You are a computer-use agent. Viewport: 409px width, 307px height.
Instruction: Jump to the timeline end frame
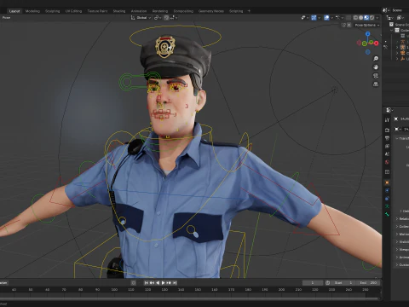pos(175,283)
